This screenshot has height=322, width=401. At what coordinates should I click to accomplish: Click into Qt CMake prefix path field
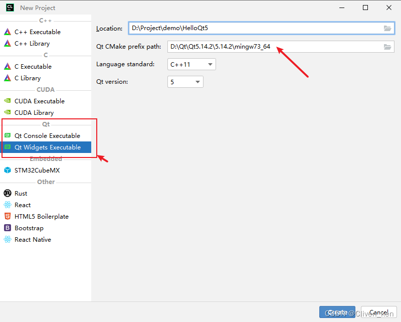point(281,47)
